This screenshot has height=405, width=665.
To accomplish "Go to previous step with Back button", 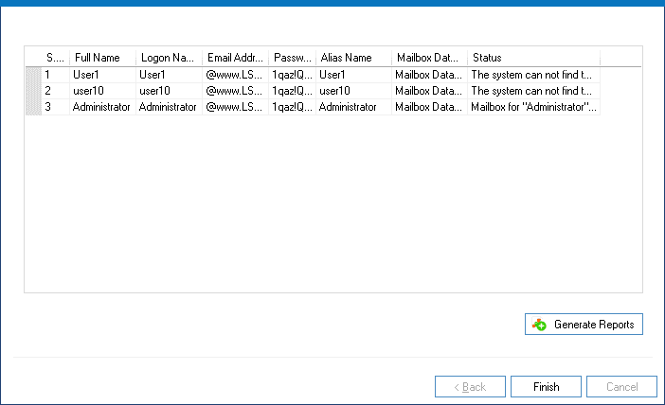I will point(470,386).
